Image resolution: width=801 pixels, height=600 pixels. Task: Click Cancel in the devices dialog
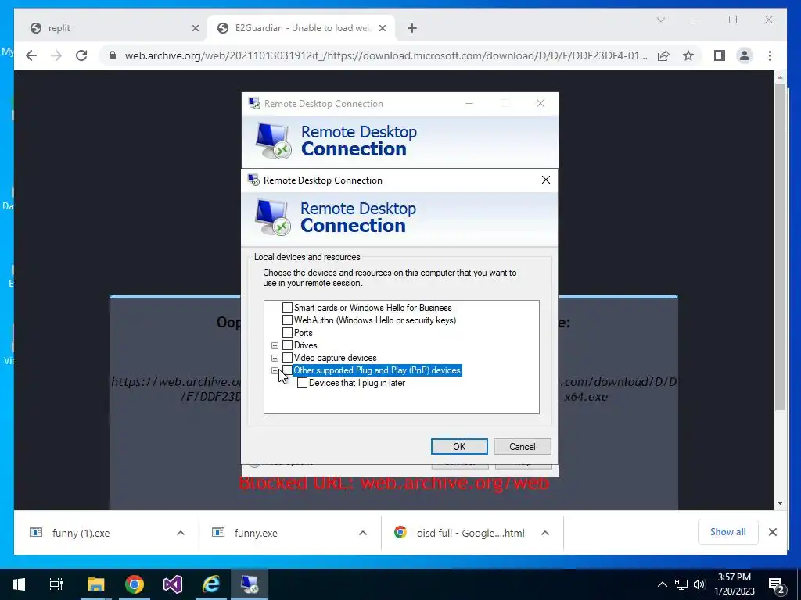point(522,446)
